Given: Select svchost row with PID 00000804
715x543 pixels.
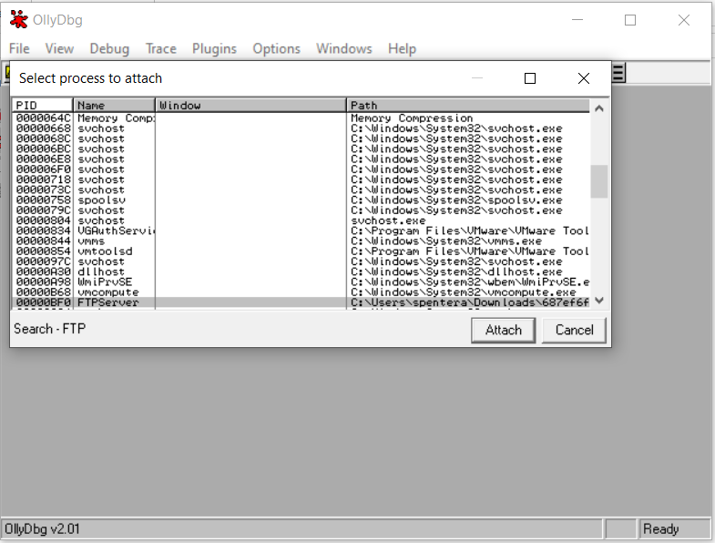Looking at the screenshot, I should coord(301,220).
